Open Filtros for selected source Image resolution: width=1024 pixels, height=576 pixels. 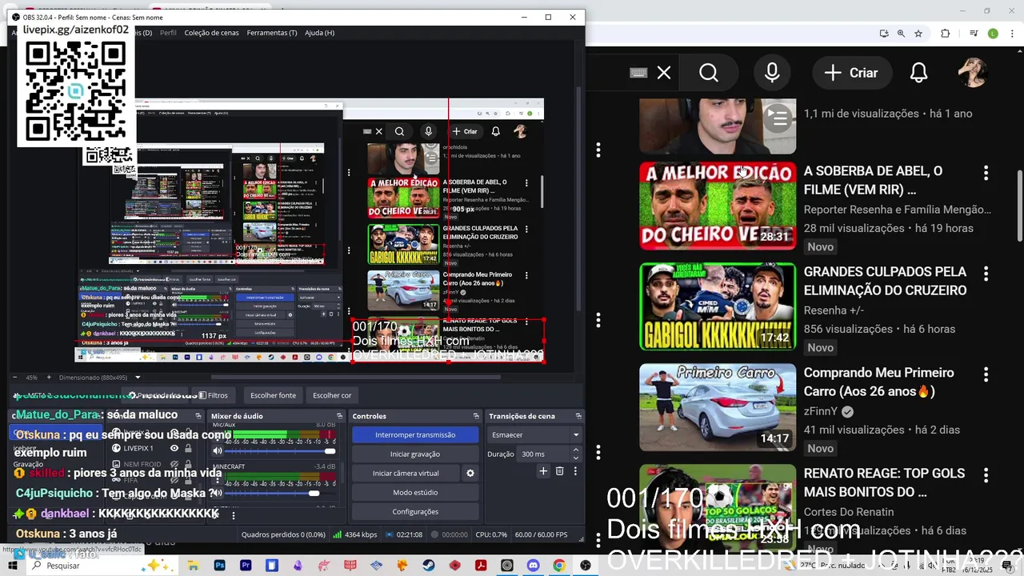coord(213,395)
